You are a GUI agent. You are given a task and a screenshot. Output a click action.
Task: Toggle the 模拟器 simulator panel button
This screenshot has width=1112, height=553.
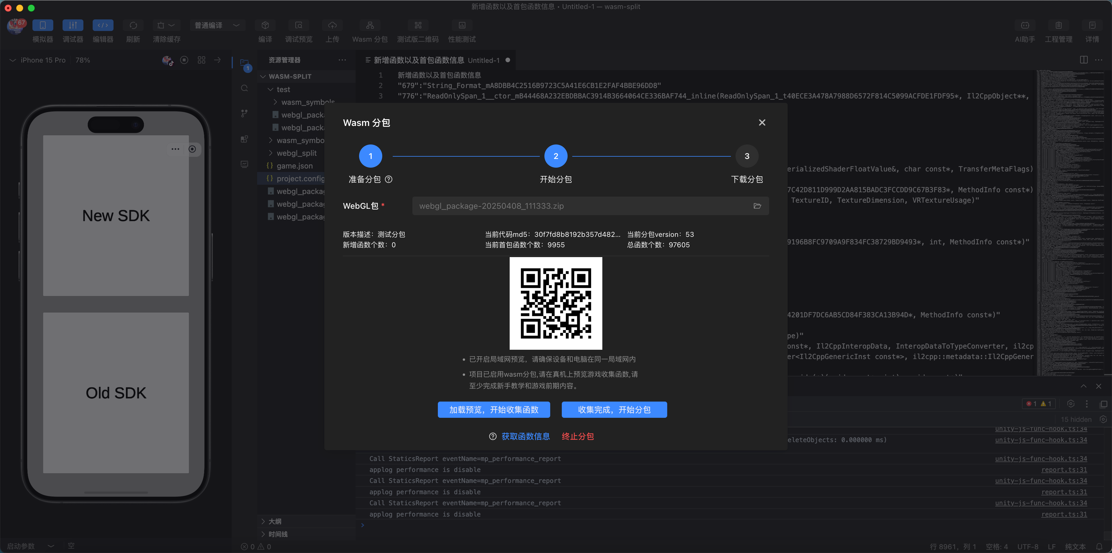click(43, 25)
